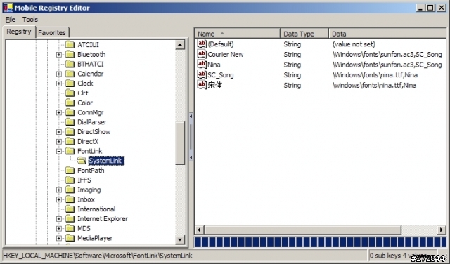Select the SystemLink tree item label
This screenshot has width=450, height=264.
pyautogui.click(x=106, y=161)
